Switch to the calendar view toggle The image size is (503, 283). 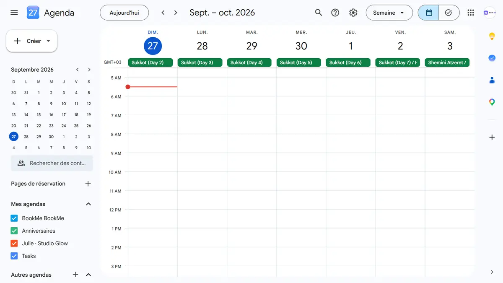click(428, 13)
